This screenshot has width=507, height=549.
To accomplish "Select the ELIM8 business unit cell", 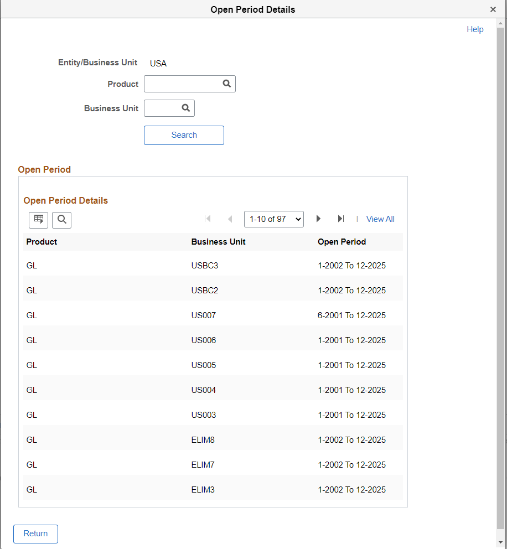I will coord(203,440).
